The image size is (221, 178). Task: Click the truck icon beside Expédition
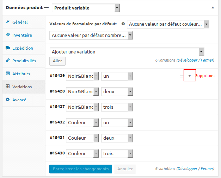(8, 48)
